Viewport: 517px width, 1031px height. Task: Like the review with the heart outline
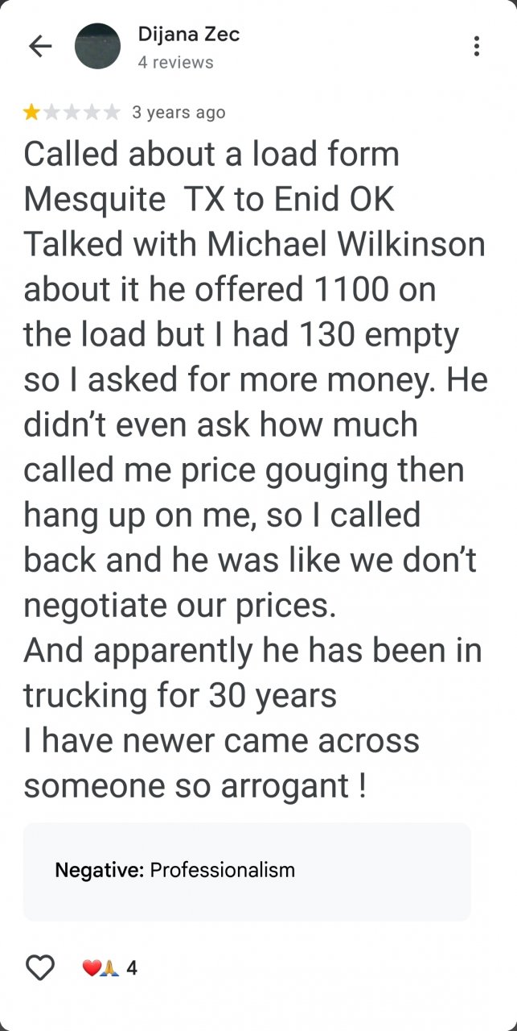[39, 967]
